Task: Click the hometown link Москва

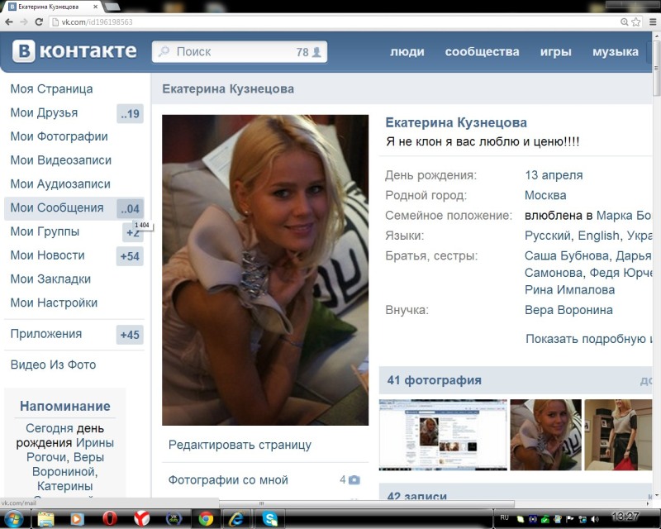Action: click(545, 195)
